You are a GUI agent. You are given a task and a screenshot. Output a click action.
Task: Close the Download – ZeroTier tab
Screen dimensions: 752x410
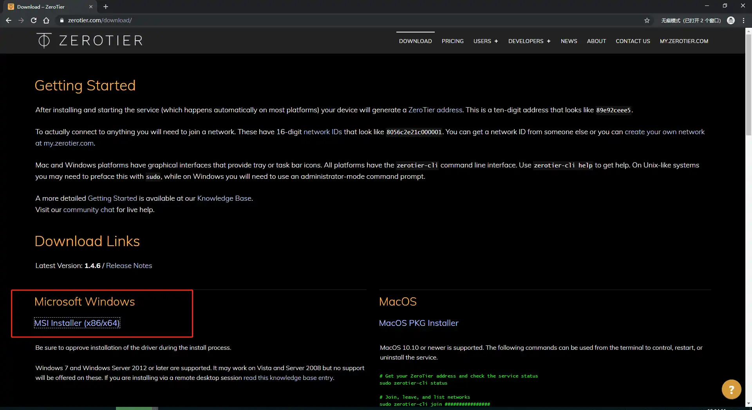pyautogui.click(x=91, y=7)
